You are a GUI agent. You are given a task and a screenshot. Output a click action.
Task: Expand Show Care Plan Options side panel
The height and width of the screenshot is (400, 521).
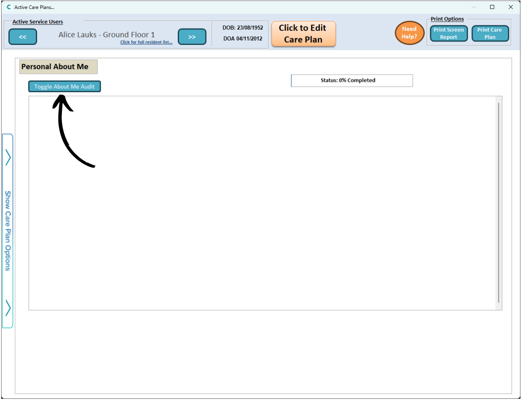pyautogui.click(x=8, y=231)
